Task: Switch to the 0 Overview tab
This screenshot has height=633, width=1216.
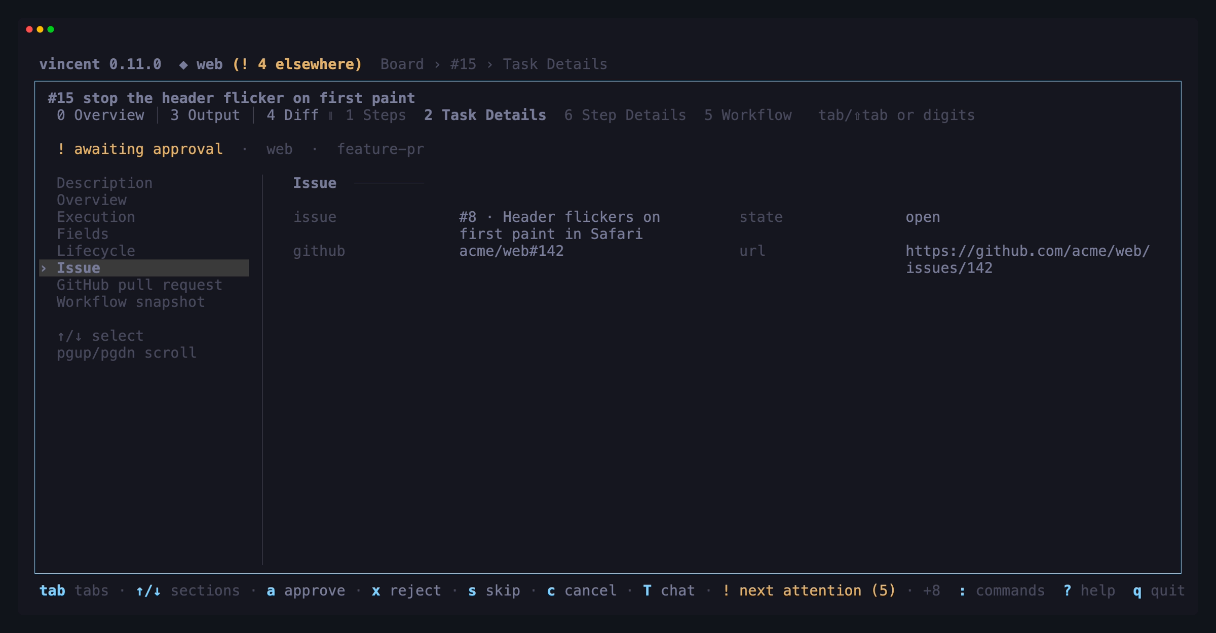Action: 100,115
